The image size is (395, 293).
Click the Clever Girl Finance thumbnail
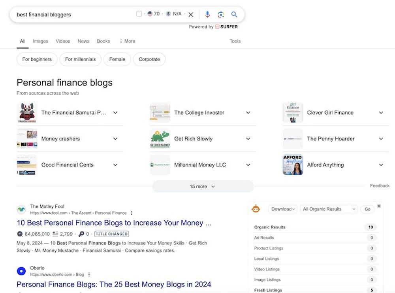tap(293, 113)
